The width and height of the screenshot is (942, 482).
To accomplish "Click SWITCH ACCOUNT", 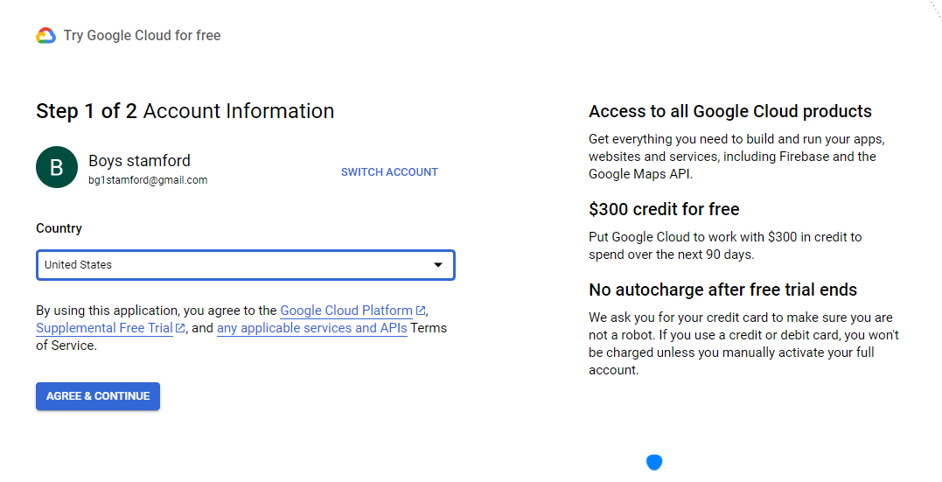I will [389, 171].
